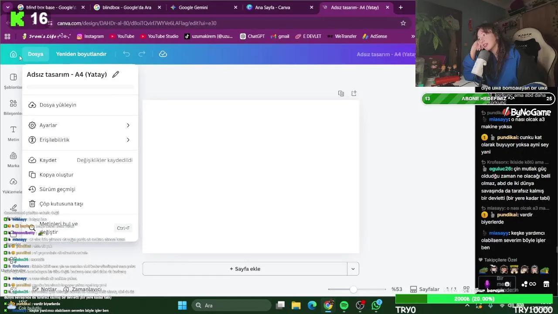Image resolution: width=558 pixels, height=314 pixels.
Task: Click the design title at top right
Action: [x=385, y=54]
